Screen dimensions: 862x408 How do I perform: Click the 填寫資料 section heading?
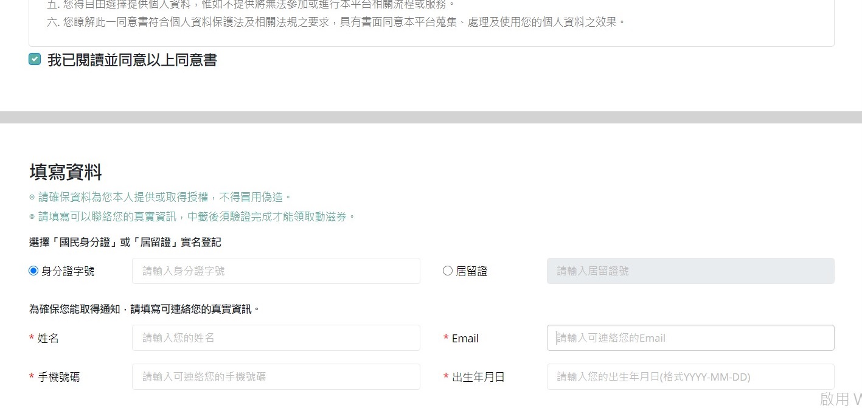[66, 172]
